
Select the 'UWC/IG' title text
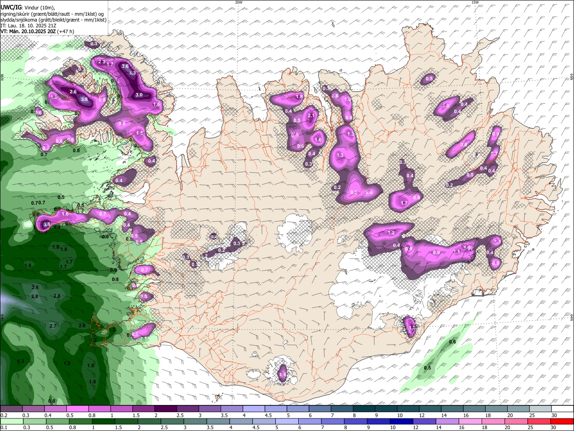pos(11,7)
